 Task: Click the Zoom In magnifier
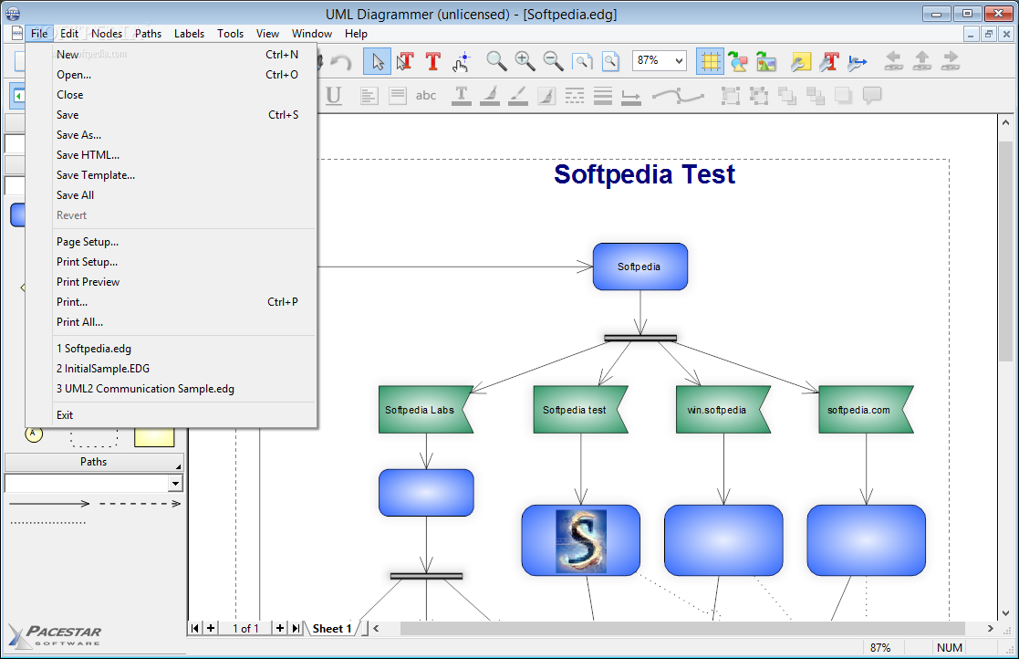[x=525, y=62]
